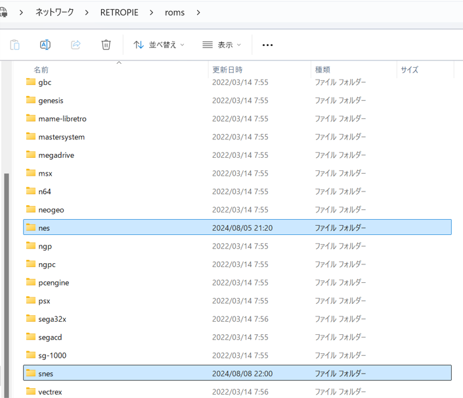Select the ngp folder icon
463x398 pixels.
pos(31,246)
